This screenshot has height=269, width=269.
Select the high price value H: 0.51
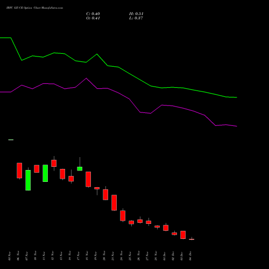point(136,14)
